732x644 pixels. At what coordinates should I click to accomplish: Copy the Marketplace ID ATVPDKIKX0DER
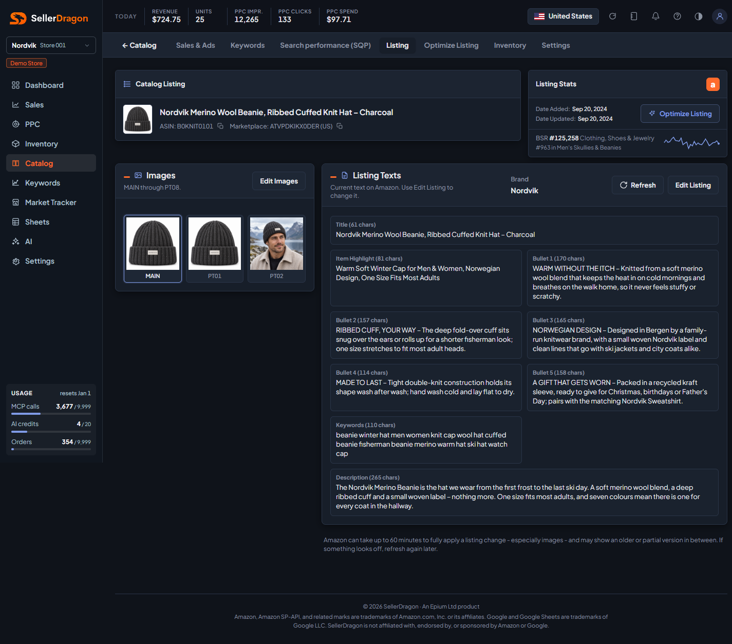tap(340, 126)
